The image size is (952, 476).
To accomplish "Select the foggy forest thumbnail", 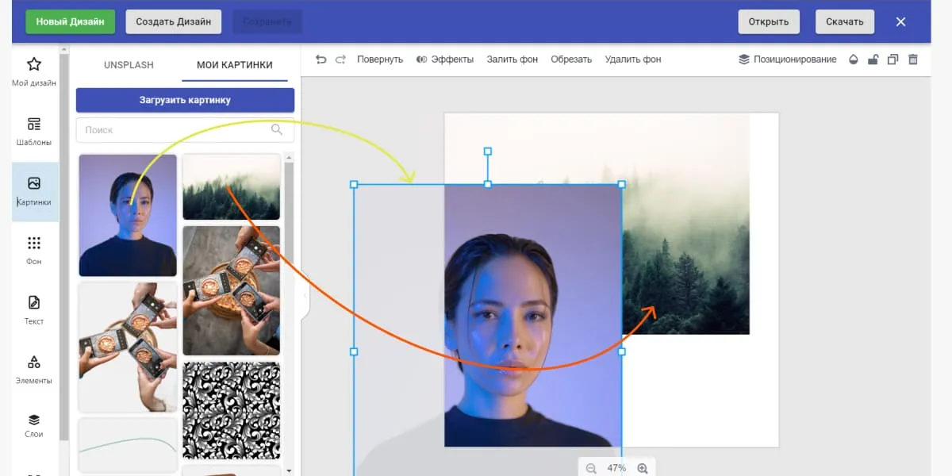I will coord(232,186).
